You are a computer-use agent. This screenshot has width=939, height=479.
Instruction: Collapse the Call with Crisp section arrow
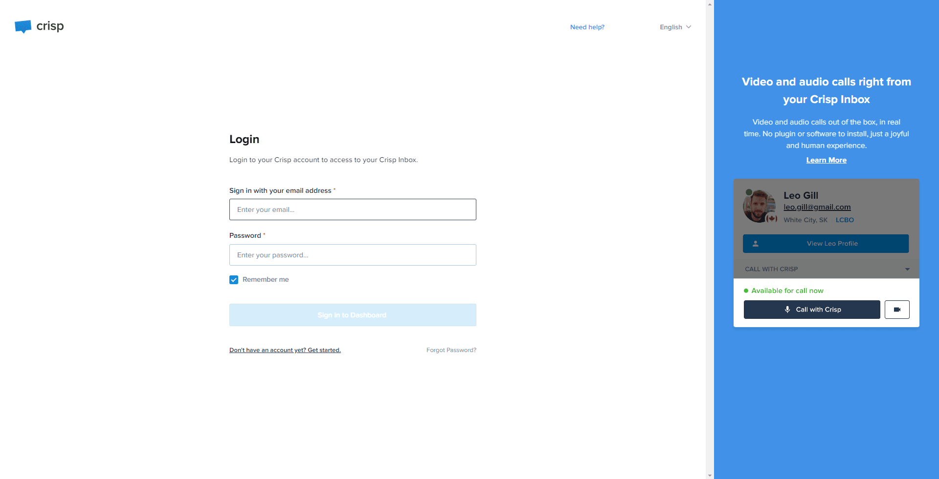point(907,269)
